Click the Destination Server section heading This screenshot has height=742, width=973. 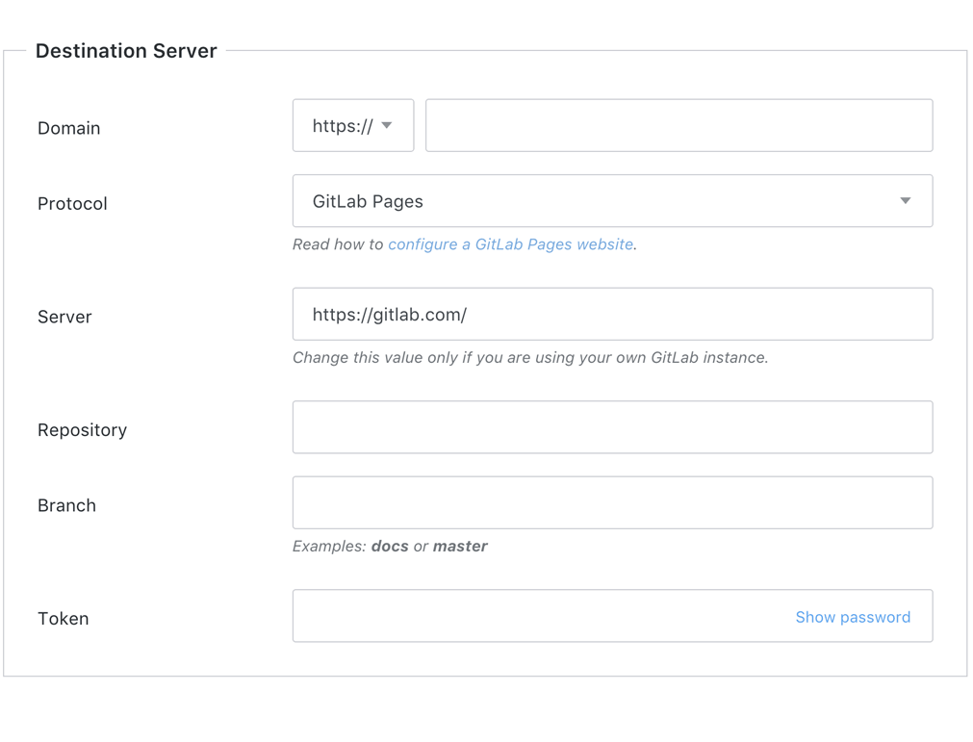(126, 51)
